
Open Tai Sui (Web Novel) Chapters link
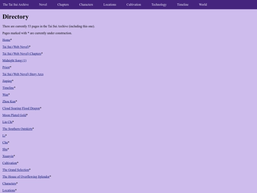22,54
